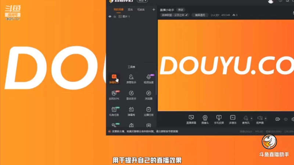Switch to the 我的场景 tab

click(118, 10)
